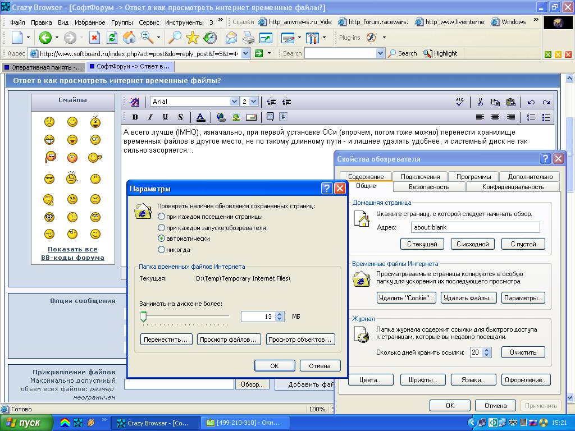Insert hyperlink using the globe icon

tap(221, 117)
